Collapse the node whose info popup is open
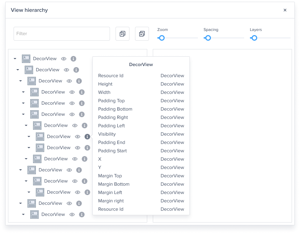Image resolution: width=300 pixels, height=234 pixels. point(29,137)
